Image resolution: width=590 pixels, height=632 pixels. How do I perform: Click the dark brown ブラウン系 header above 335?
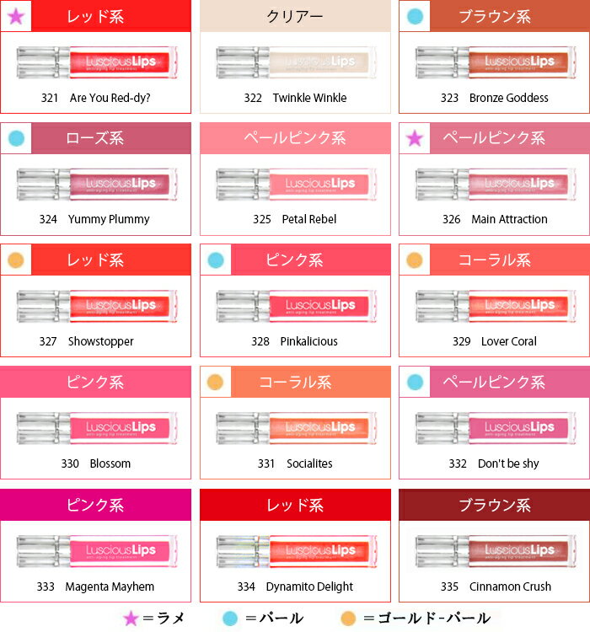pyautogui.click(x=495, y=505)
